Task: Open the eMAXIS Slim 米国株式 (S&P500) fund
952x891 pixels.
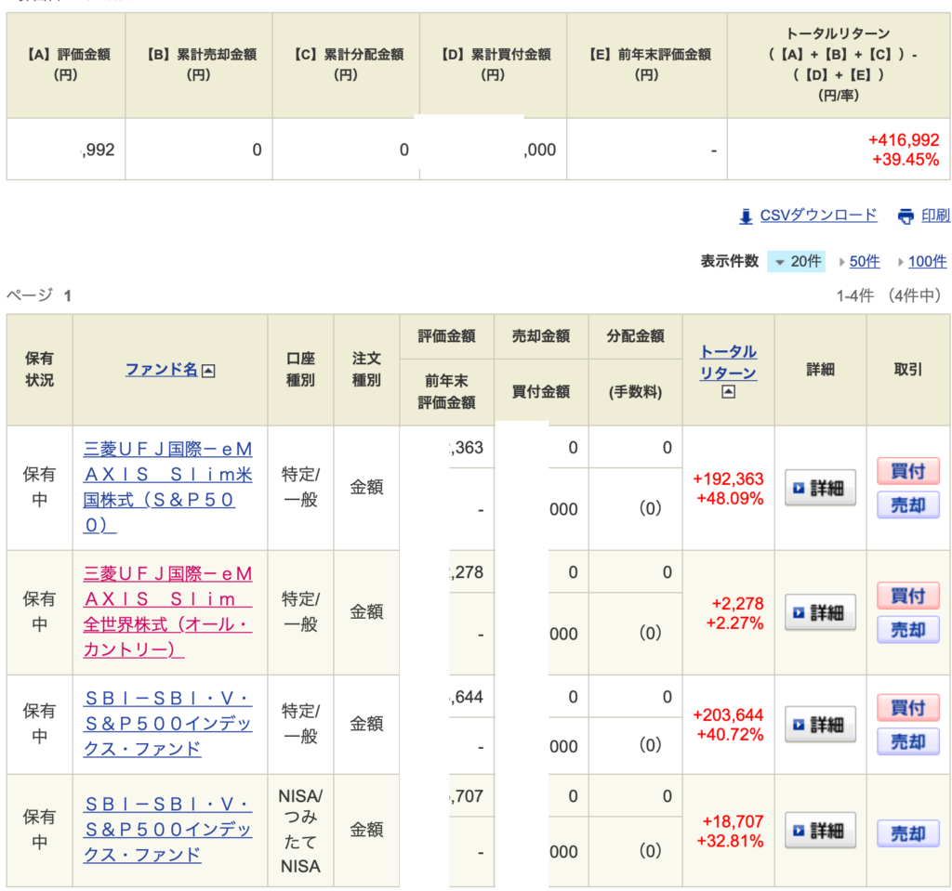Action: (x=167, y=488)
